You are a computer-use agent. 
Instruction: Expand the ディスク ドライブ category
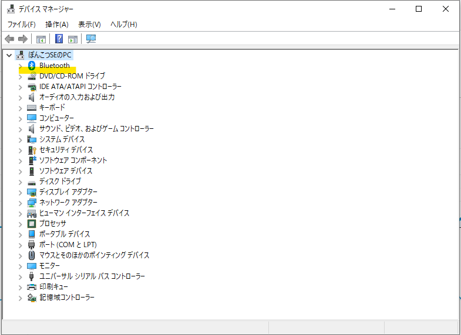21,182
